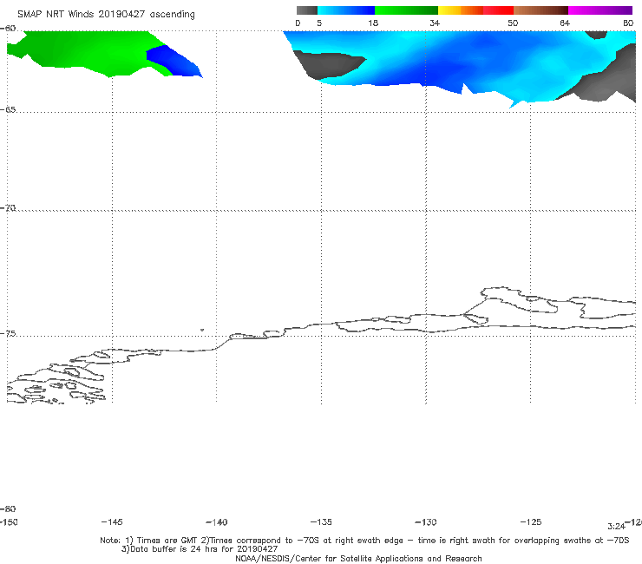Viewport: 642px width, 564px height.
Task: Click the longitude label '-150'
Action: pyautogui.click(x=9, y=522)
